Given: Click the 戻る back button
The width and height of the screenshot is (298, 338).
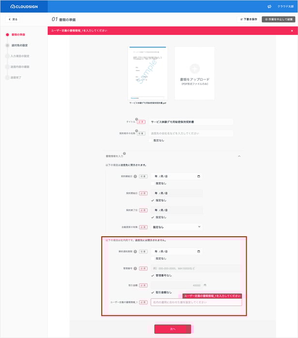Looking at the screenshot, I should click(x=14, y=19).
